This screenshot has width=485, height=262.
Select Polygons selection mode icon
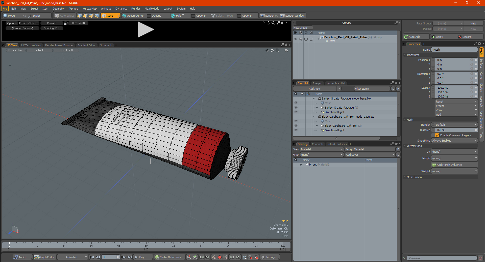[x=91, y=16]
